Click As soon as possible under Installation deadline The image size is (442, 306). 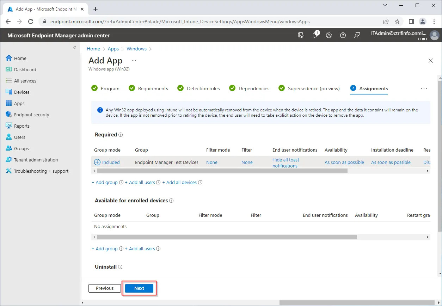click(391, 162)
